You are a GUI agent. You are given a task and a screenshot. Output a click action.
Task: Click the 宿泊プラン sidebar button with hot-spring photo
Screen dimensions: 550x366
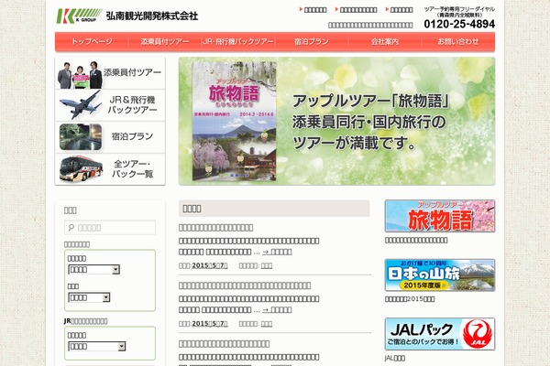pos(110,137)
